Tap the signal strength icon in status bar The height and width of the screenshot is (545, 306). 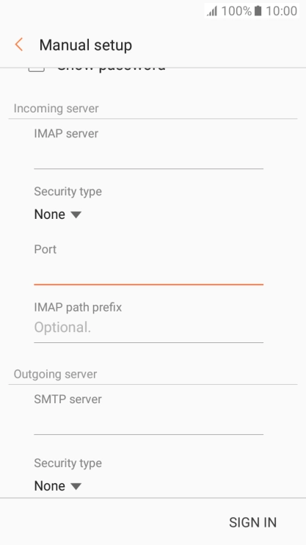tap(212, 11)
